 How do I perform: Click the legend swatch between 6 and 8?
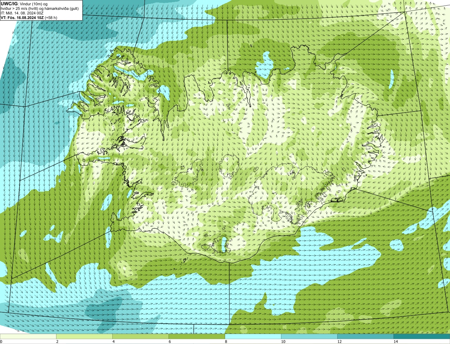[x=197, y=336]
